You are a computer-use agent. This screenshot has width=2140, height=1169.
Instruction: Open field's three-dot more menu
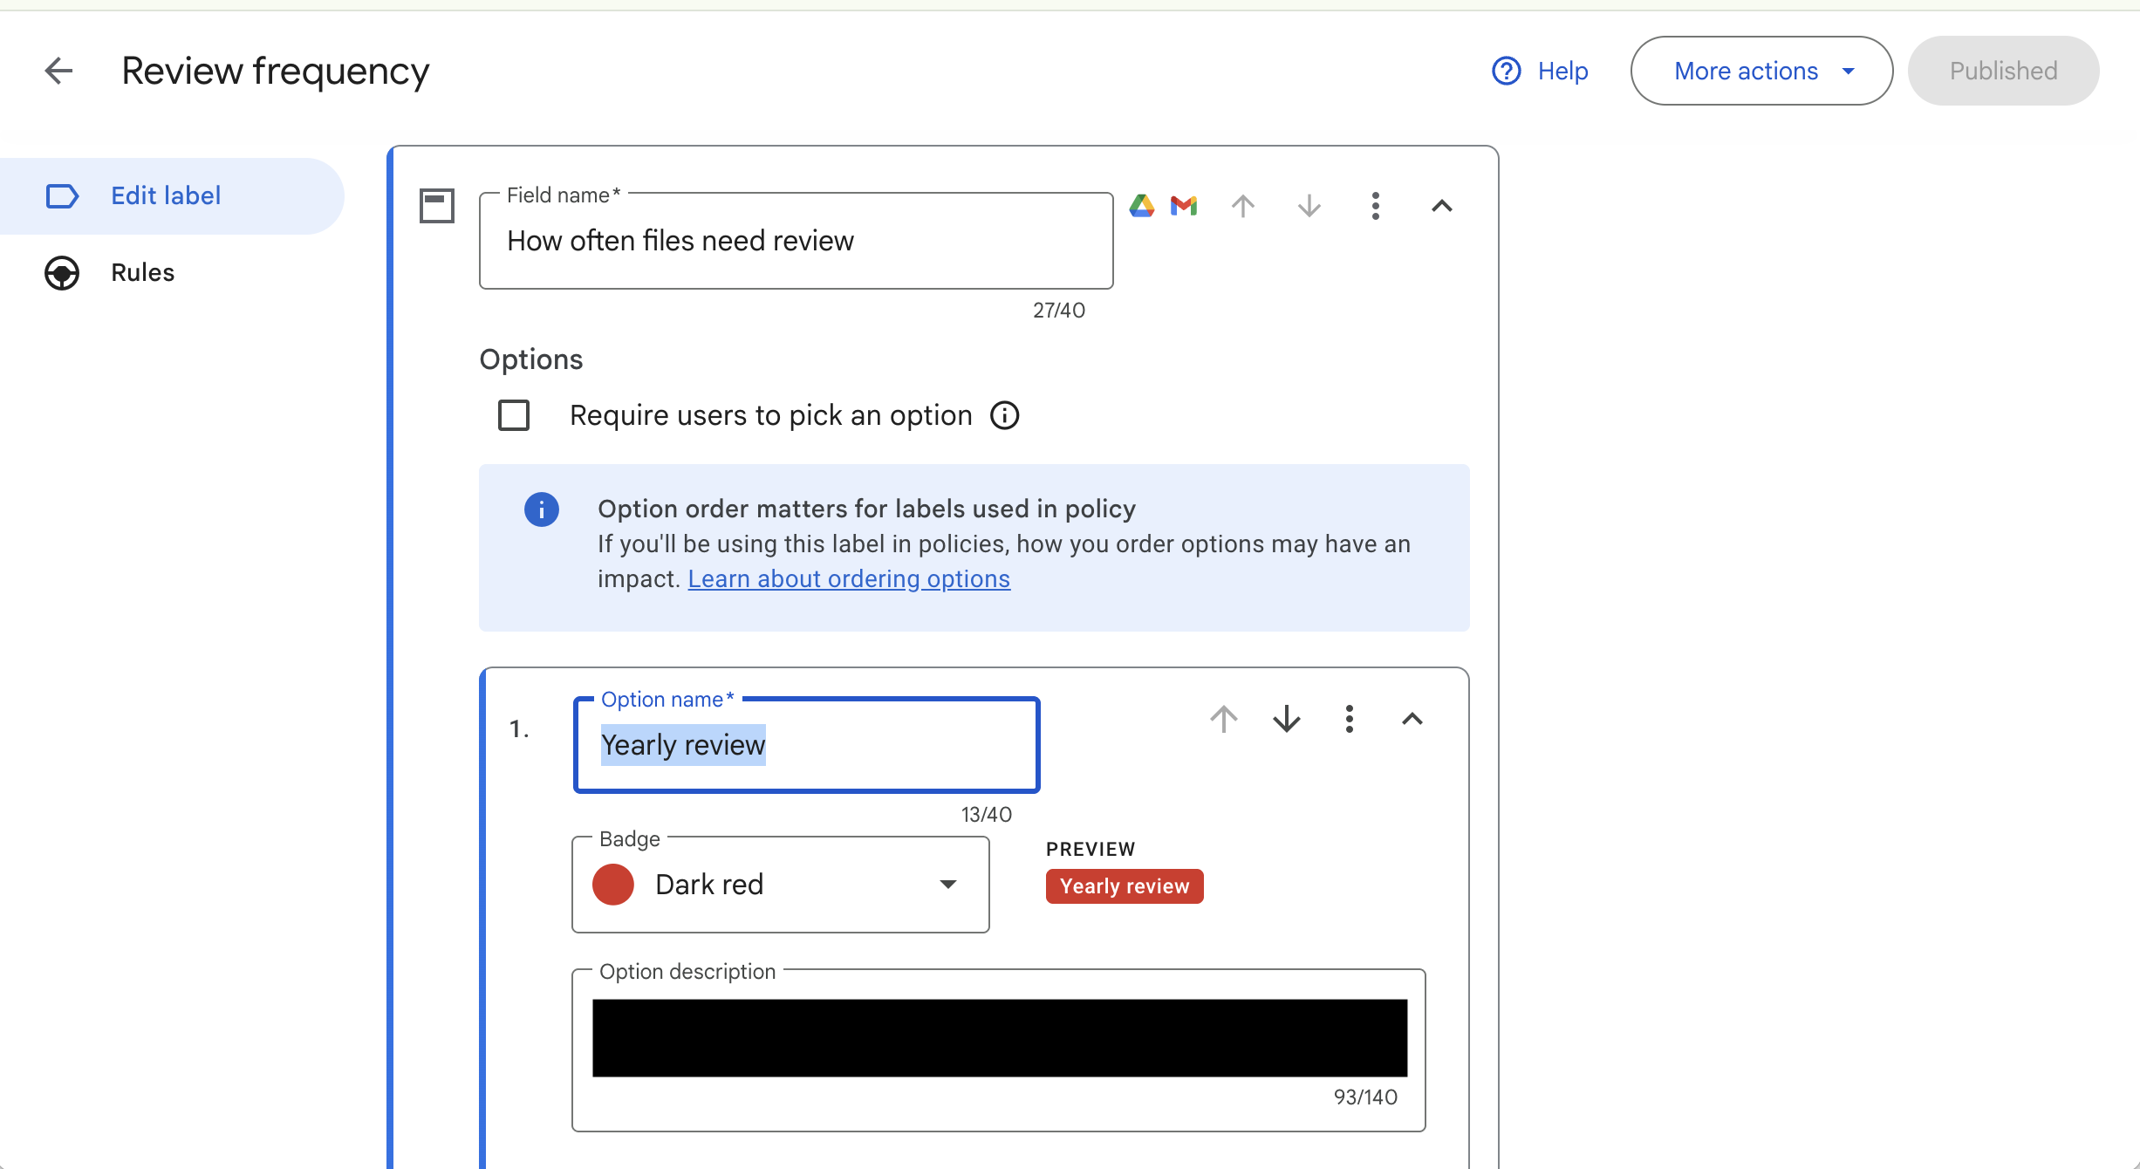[x=1375, y=206]
